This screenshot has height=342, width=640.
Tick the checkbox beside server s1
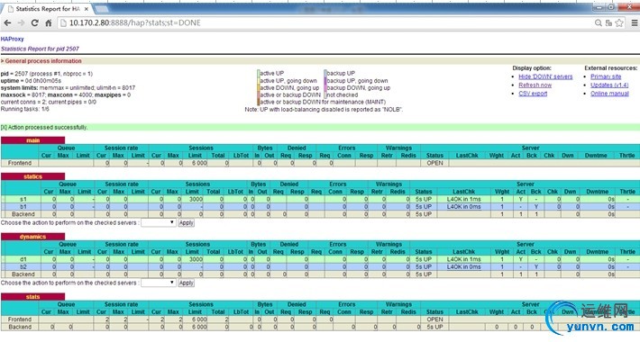tap(3, 199)
